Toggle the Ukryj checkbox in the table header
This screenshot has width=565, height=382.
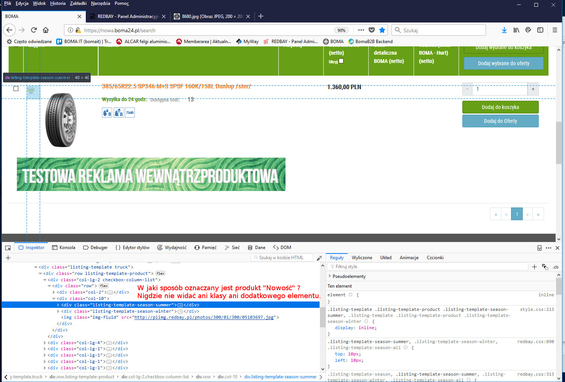[341, 61]
